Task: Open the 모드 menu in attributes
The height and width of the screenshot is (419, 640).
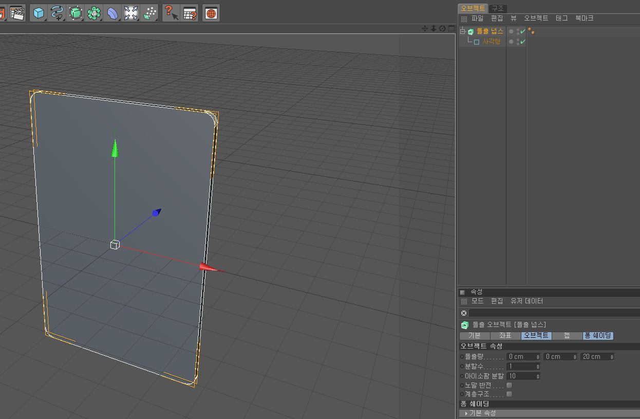Action: click(477, 301)
